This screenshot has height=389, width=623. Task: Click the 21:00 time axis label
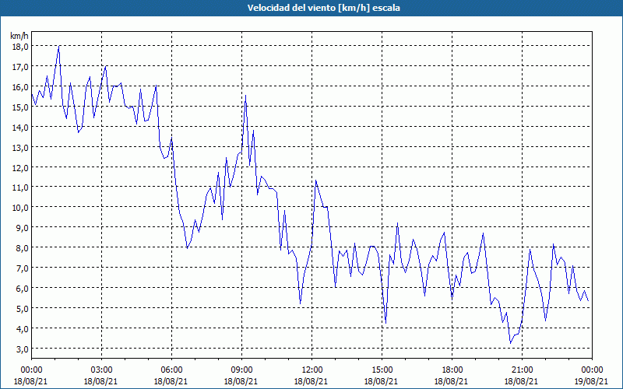click(x=522, y=370)
